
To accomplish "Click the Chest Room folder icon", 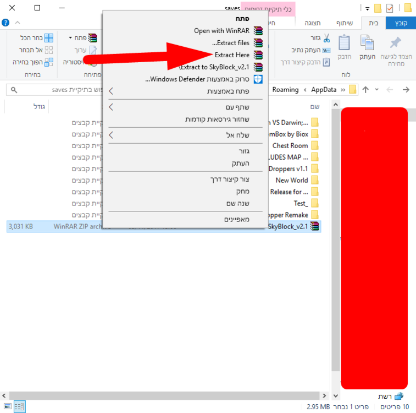I will coord(315,145).
